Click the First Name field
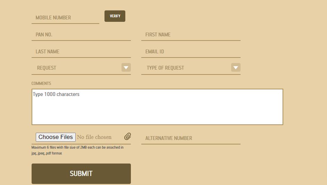The width and height of the screenshot is (327, 185). click(x=191, y=35)
